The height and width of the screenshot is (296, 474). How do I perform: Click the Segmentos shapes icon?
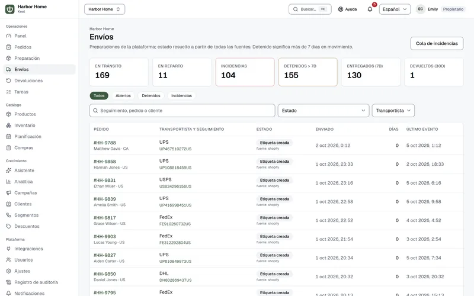point(8,215)
